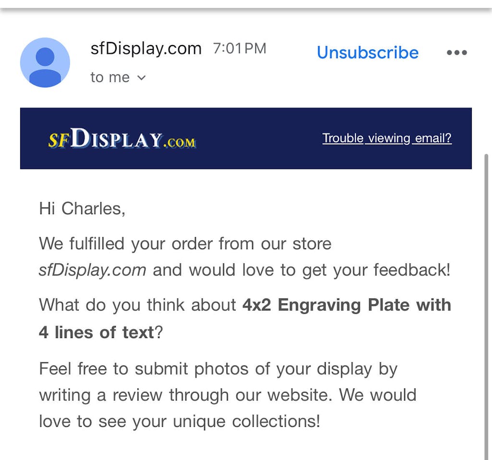Click the "4 lines of text" bold phrase

click(x=96, y=332)
